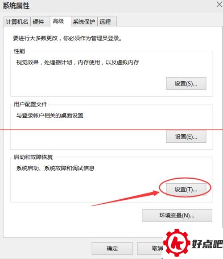The image size is (223, 259).
Task: Click the 系统属性 title bar text
Action: click(x=16, y=6)
